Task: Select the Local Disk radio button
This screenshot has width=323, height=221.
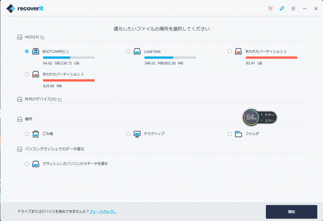Action: [x=128, y=51]
